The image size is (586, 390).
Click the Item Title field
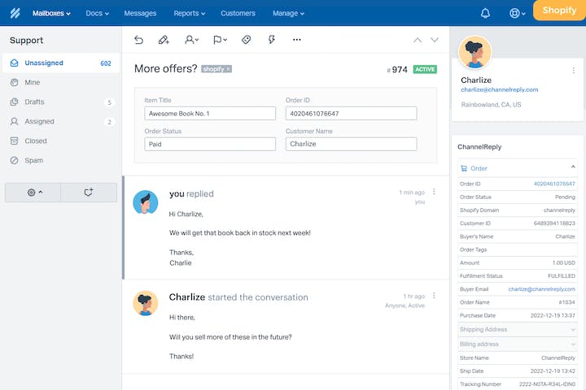[x=210, y=114]
